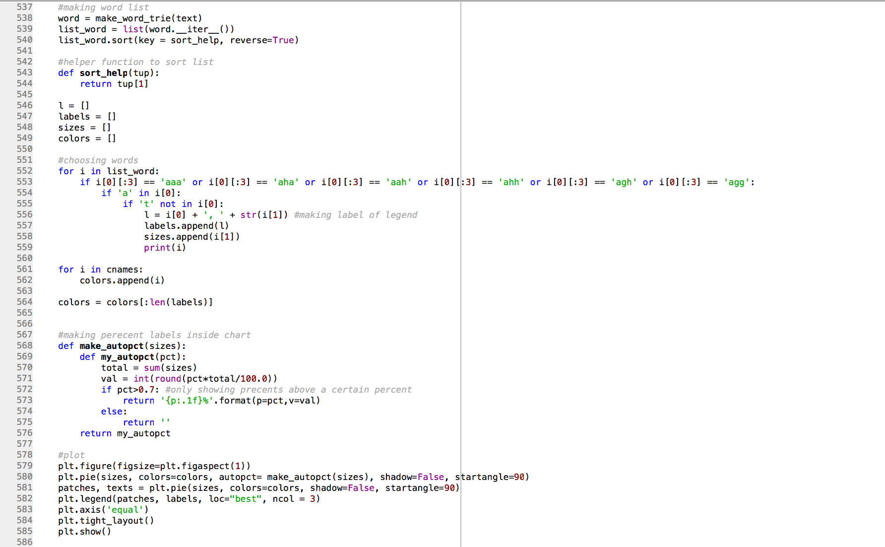Image resolution: width=885 pixels, height=547 pixels.
Task: Click 'colors = colors[:len(labels)]' line
Action: pyautogui.click(x=135, y=302)
